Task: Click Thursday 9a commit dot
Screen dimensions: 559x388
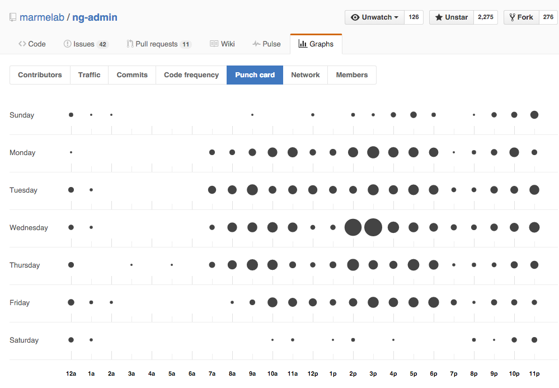Action: 252,265
